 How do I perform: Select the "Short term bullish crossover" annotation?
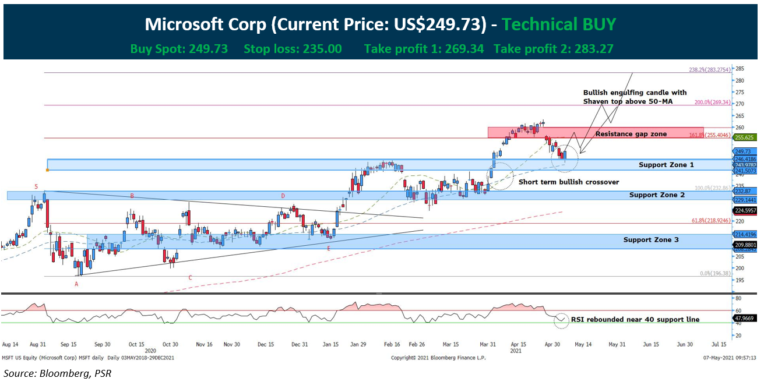[x=569, y=182]
